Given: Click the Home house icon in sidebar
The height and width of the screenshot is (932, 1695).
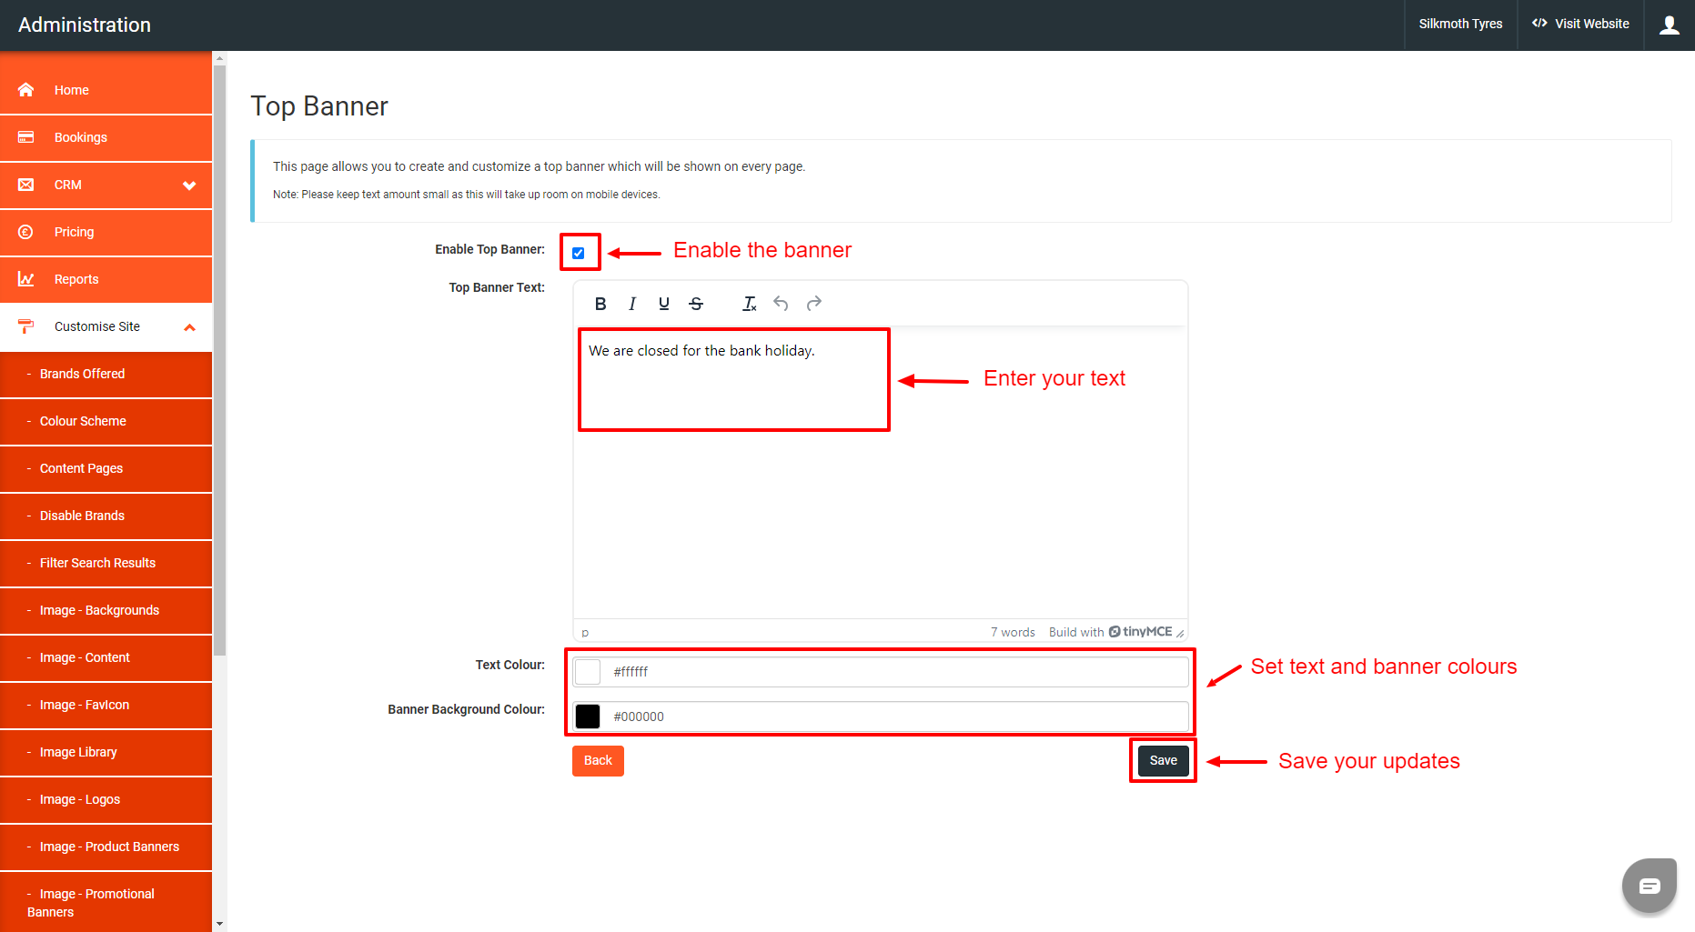Looking at the screenshot, I should pyautogui.click(x=25, y=89).
